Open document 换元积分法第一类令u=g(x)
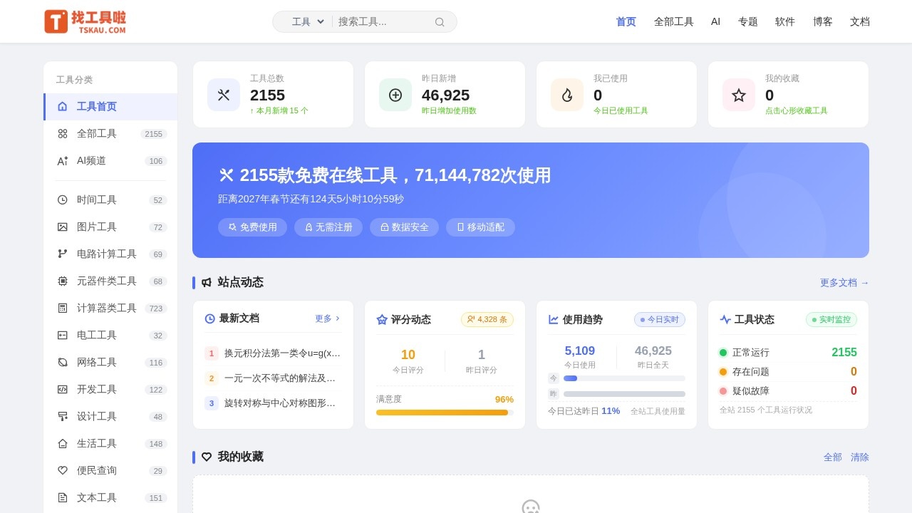Viewport: 912px width, 513px height. coord(282,353)
